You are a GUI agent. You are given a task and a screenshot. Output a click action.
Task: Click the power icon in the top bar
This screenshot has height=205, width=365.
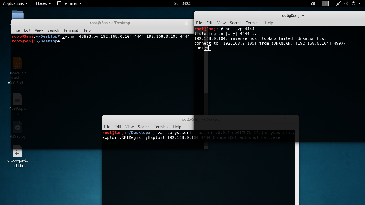point(354,3)
